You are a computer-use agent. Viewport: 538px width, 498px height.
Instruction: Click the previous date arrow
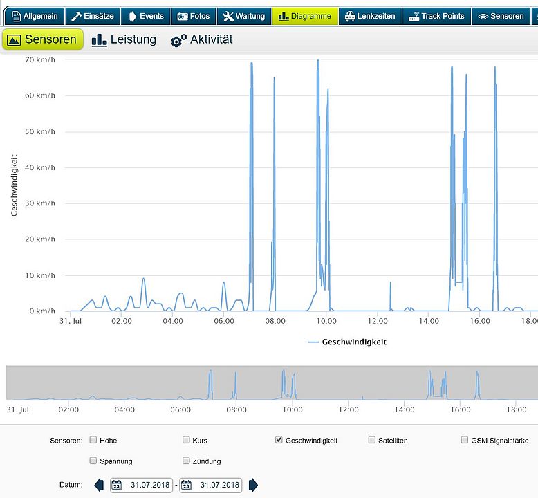point(99,485)
